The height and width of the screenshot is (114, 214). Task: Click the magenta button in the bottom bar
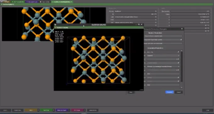pos(77,110)
